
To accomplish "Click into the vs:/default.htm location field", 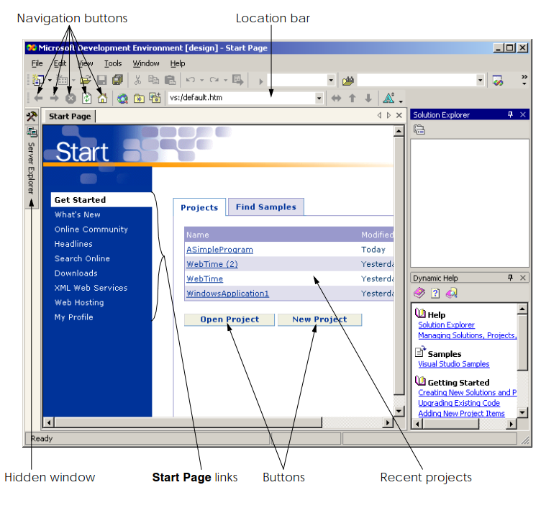I will [x=242, y=98].
